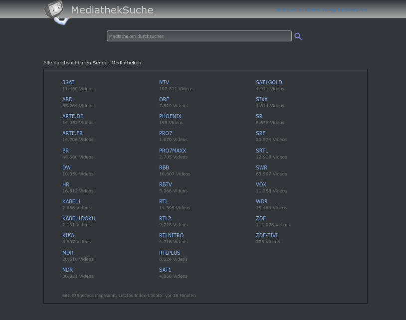Screen dimensions: 406x320
Task: Select the RBB mediathek
Action: coord(164,167)
